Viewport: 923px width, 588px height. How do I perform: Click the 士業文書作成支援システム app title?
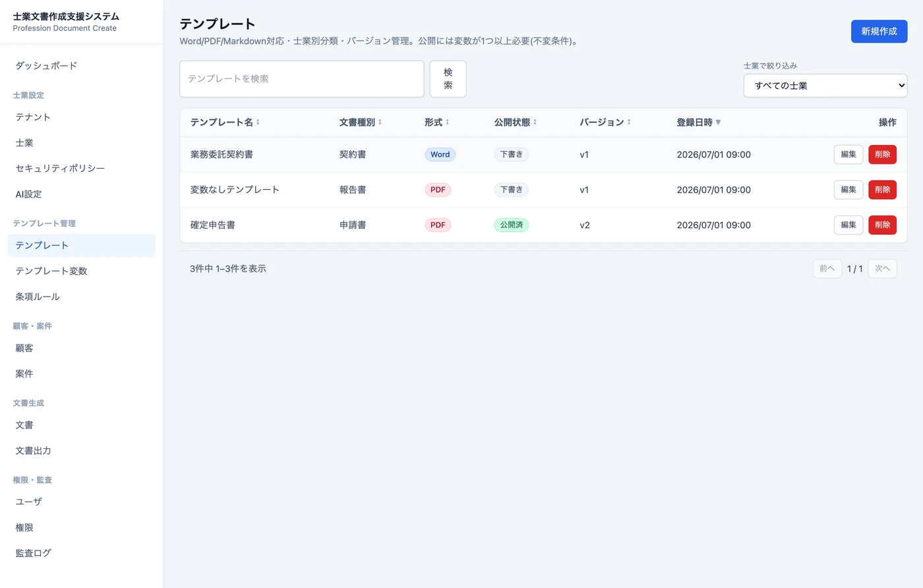click(x=66, y=16)
